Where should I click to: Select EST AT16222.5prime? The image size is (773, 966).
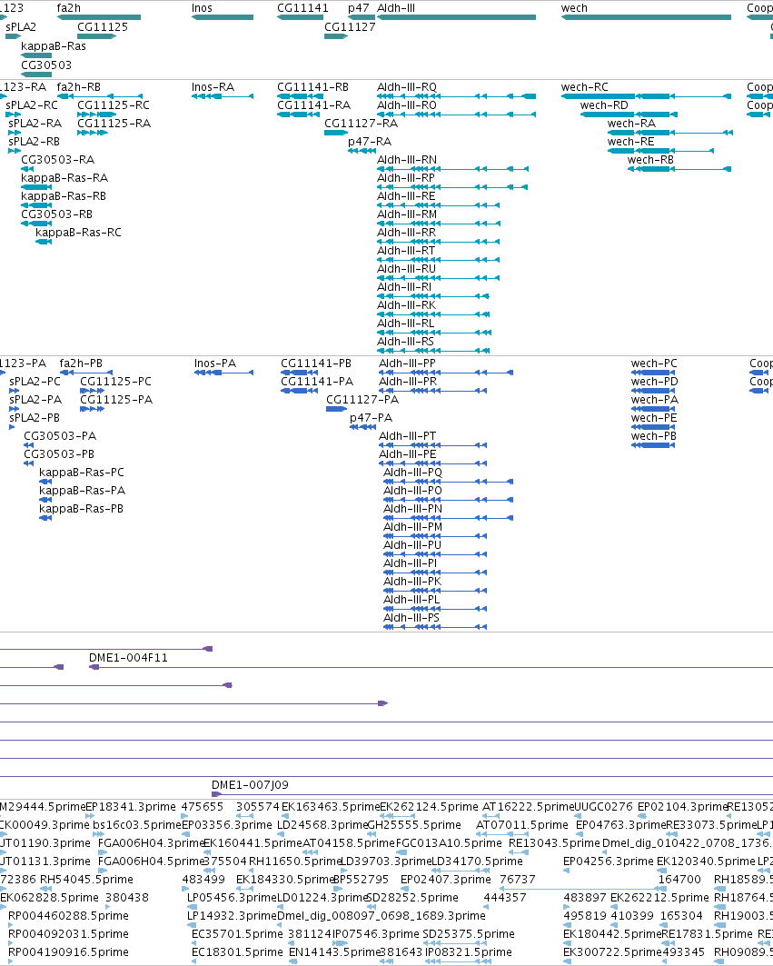(x=528, y=806)
